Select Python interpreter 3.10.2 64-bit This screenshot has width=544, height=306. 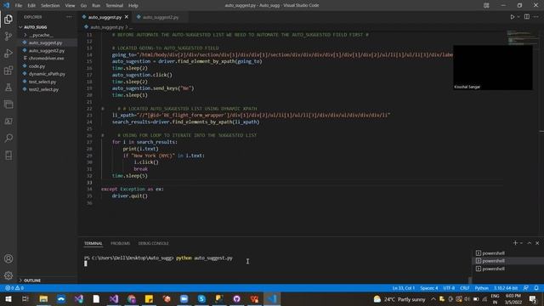(x=506, y=288)
